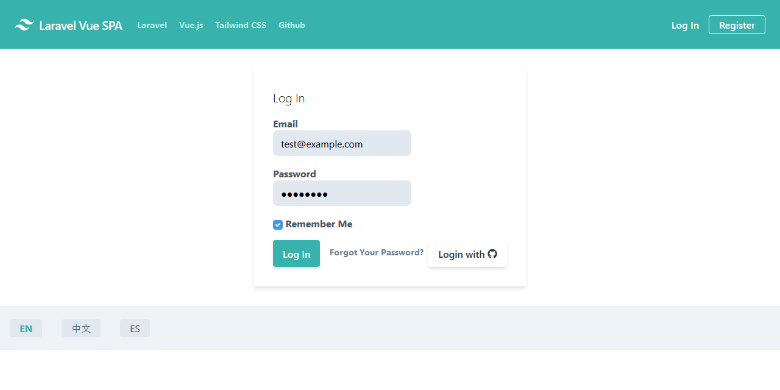Click inside the Password input field

coord(342,193)
